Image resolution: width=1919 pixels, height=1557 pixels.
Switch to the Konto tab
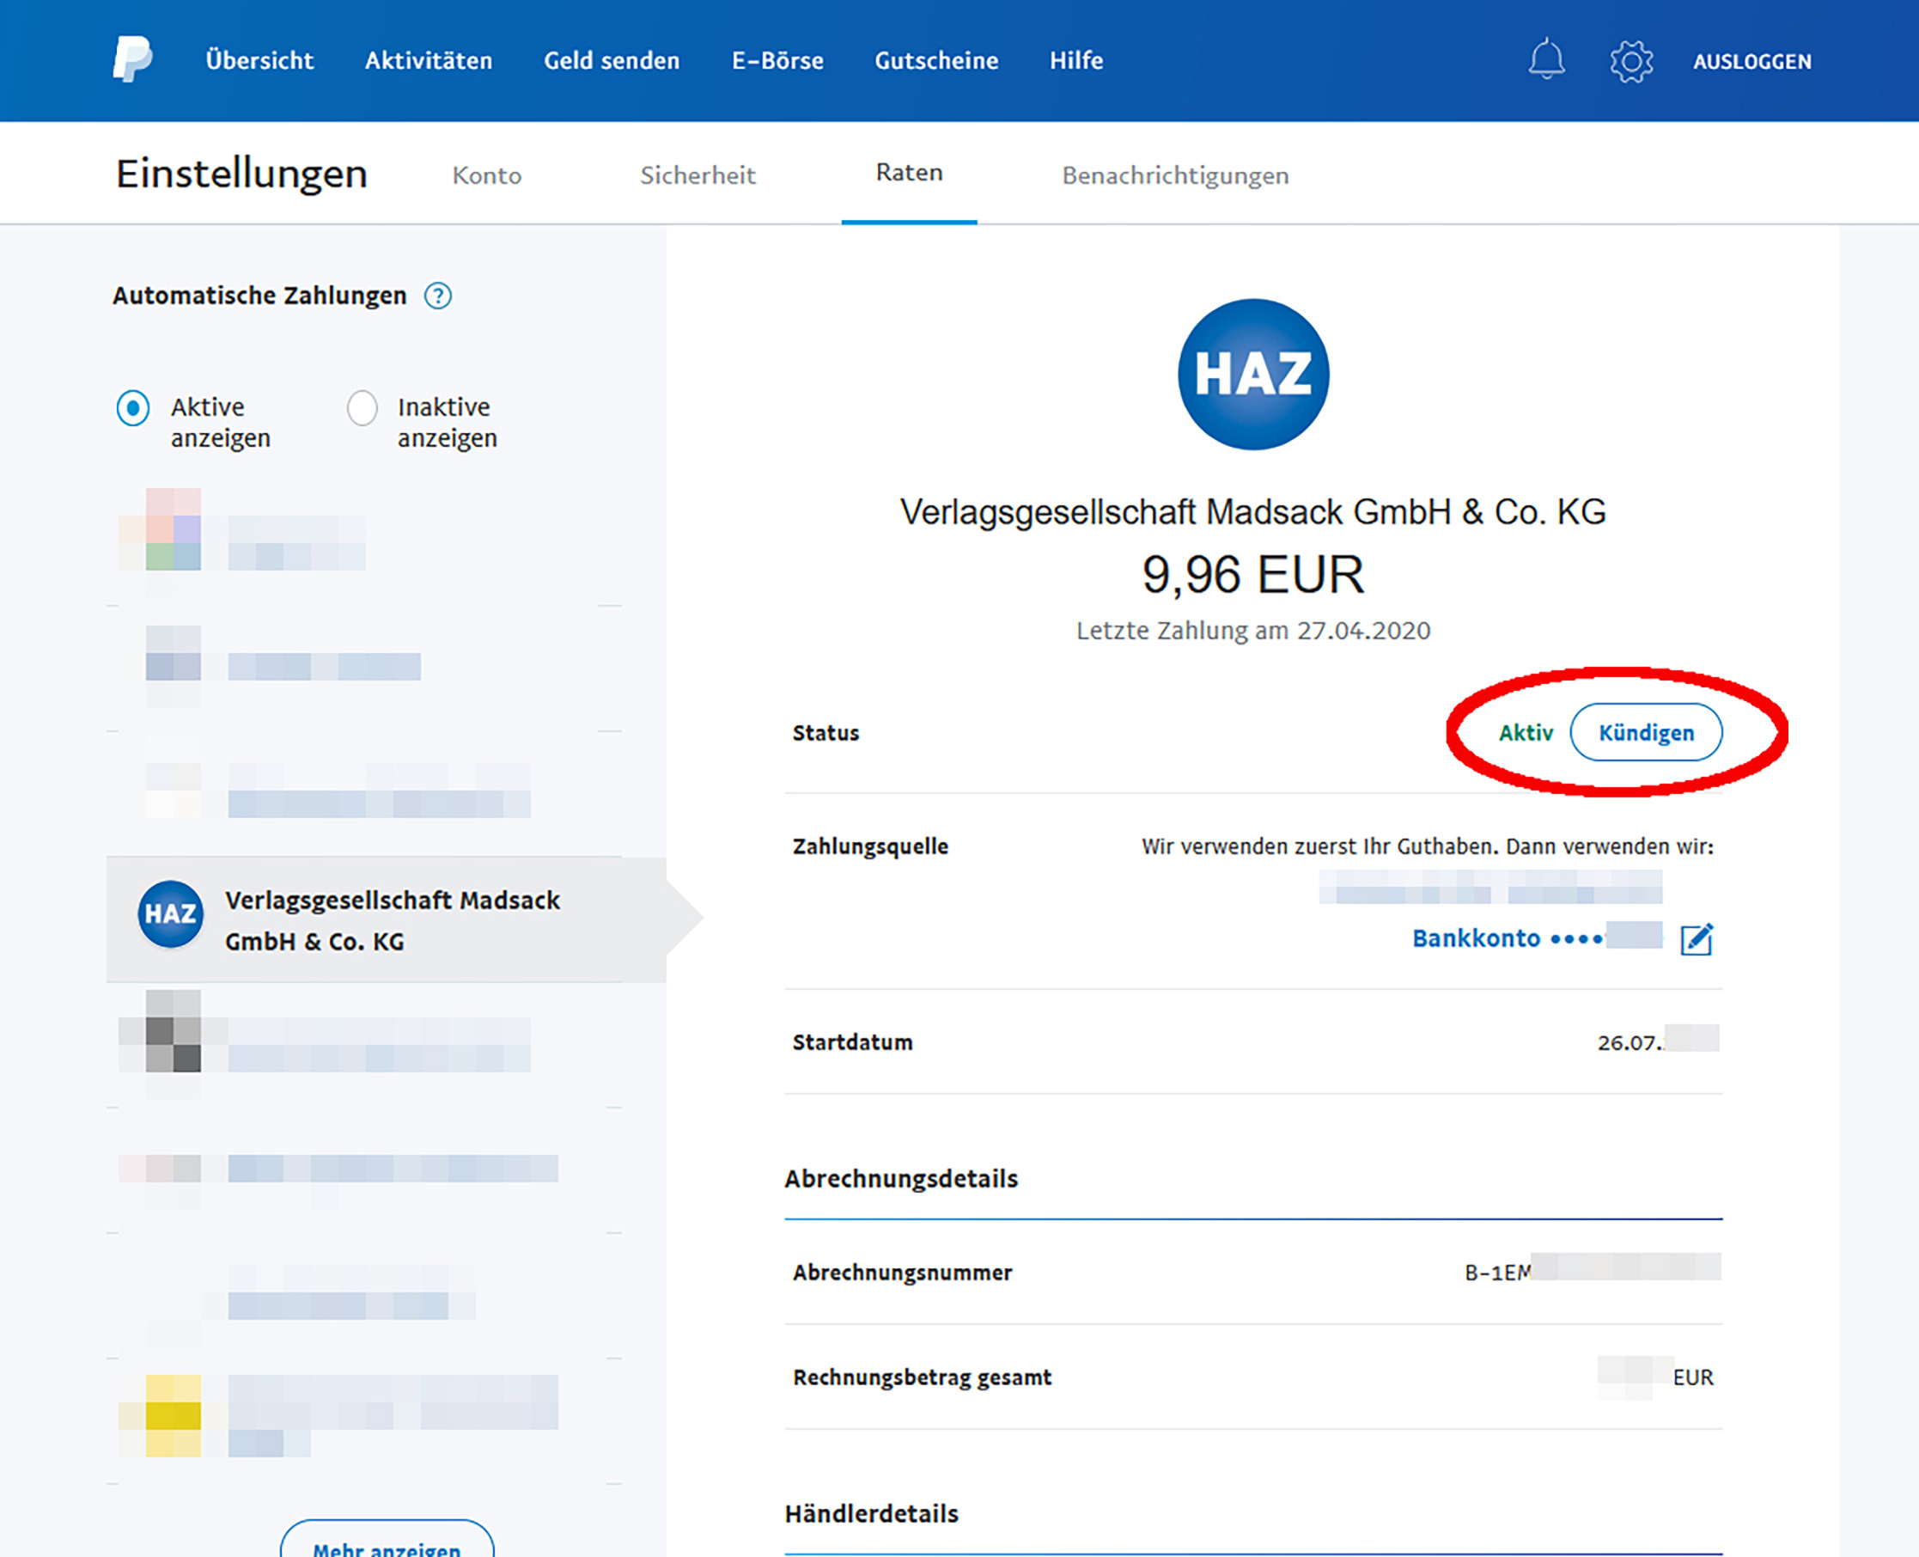pos(486,175)
